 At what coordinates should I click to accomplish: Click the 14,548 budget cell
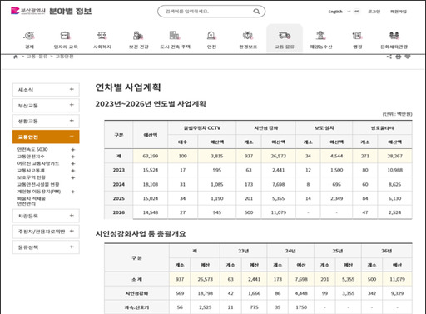click(x=151, y=212)
